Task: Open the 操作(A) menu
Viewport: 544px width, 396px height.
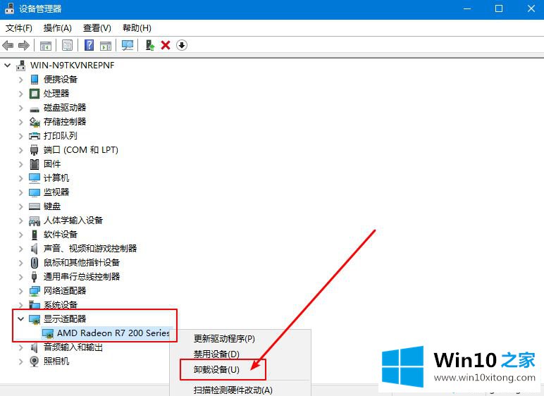Action: point(58,28)
